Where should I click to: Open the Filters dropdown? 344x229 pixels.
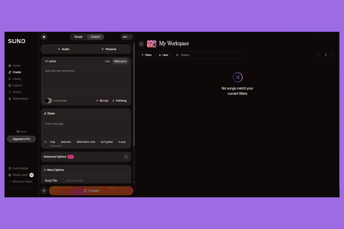tap(147, 55)
